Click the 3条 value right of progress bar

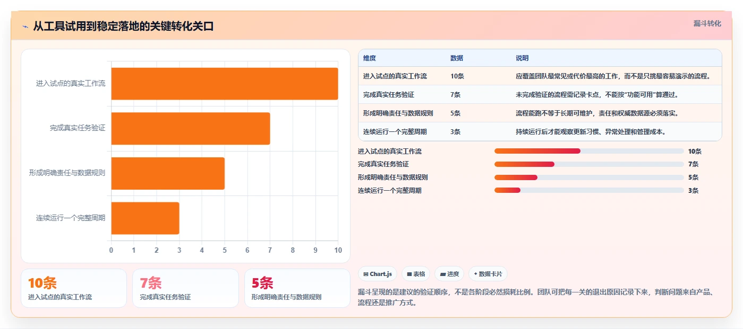(693, 191)
